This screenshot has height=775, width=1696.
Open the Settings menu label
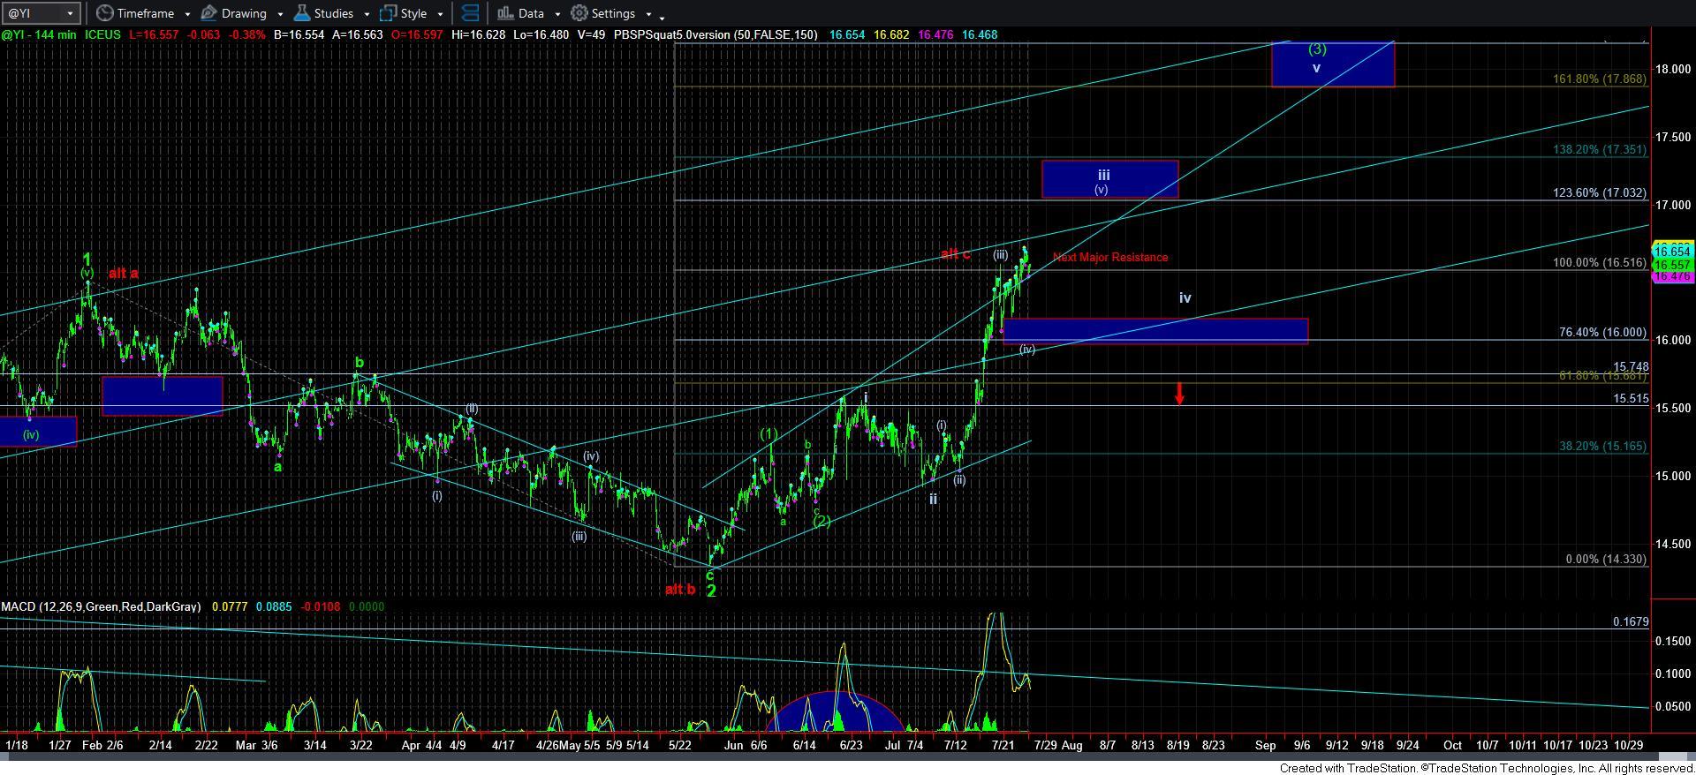pyautogui.click(x=613, y=13)
